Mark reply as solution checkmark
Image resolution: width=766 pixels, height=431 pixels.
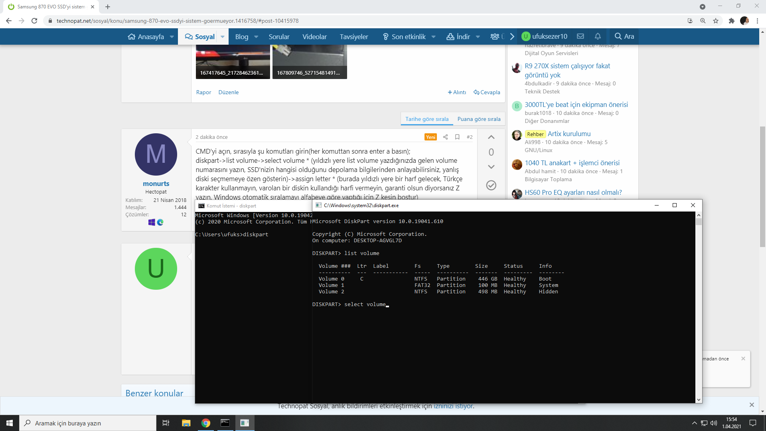tap(491, 185)
